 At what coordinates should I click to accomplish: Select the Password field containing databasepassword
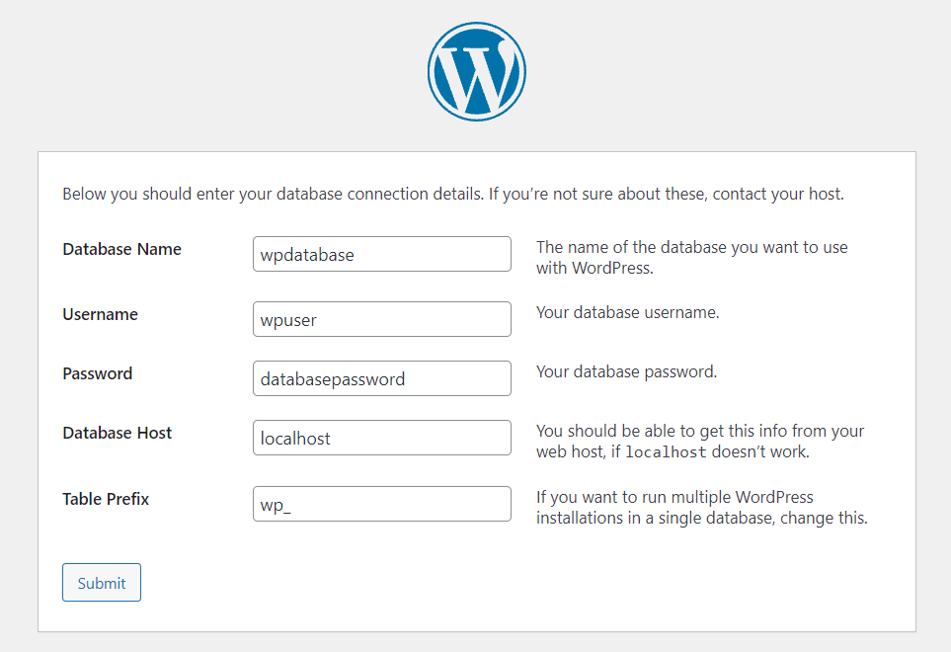tap(381, 378)
